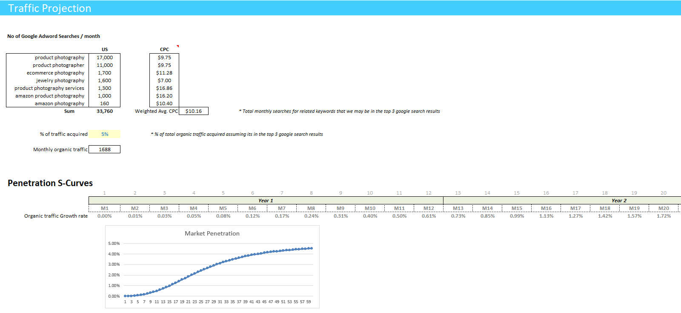Click the 0.24% growth rate cell

311,216
